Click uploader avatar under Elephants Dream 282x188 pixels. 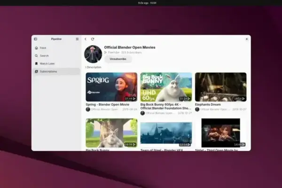[x=197, y=109]
